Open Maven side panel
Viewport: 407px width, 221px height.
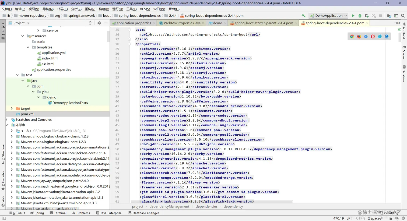[404, 52]
